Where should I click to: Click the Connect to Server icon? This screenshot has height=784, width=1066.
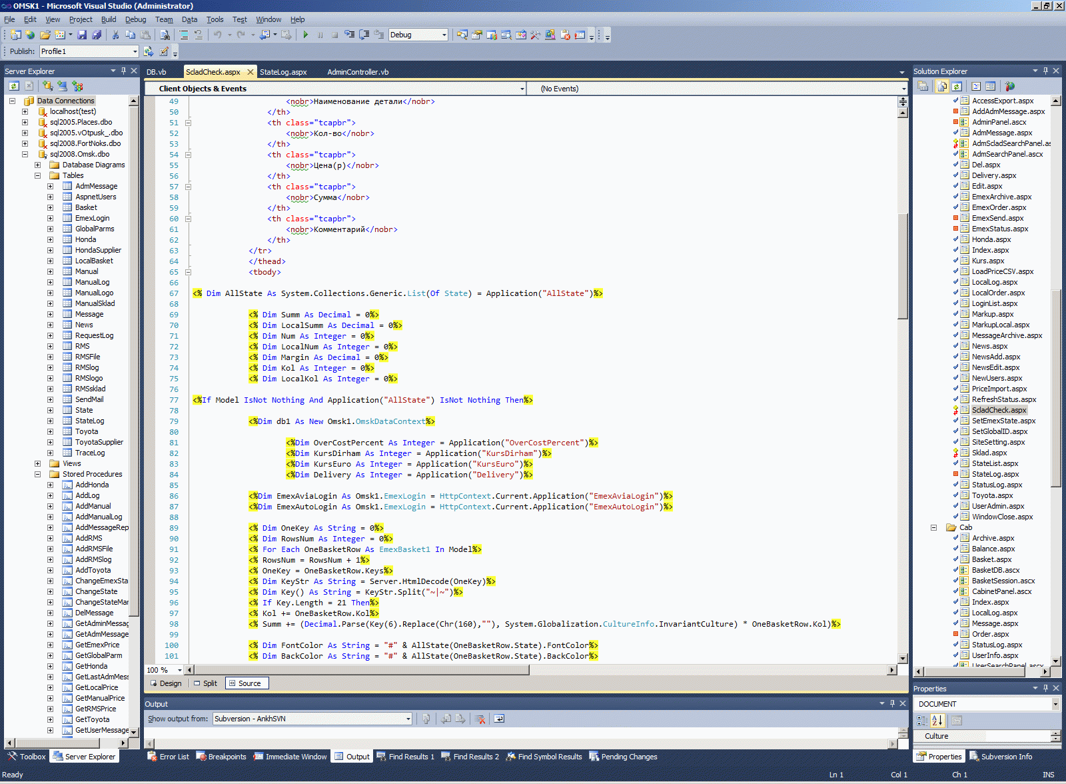tap(62, 86)
